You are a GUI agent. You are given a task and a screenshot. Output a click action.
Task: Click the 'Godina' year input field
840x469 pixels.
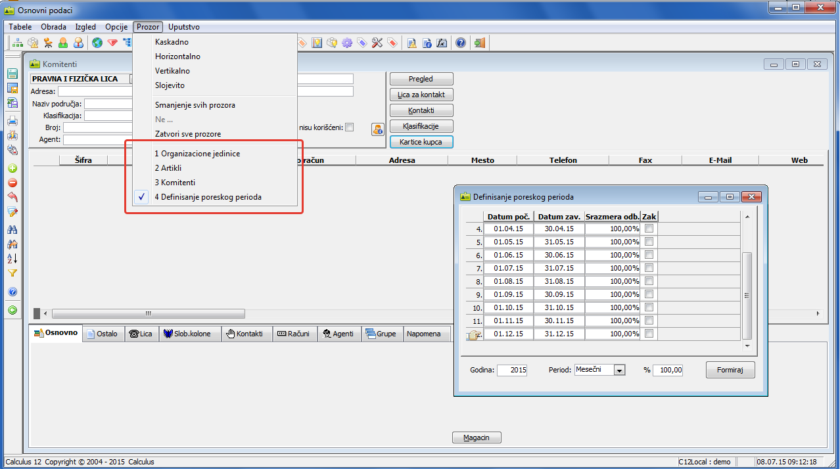pos(513,370)
